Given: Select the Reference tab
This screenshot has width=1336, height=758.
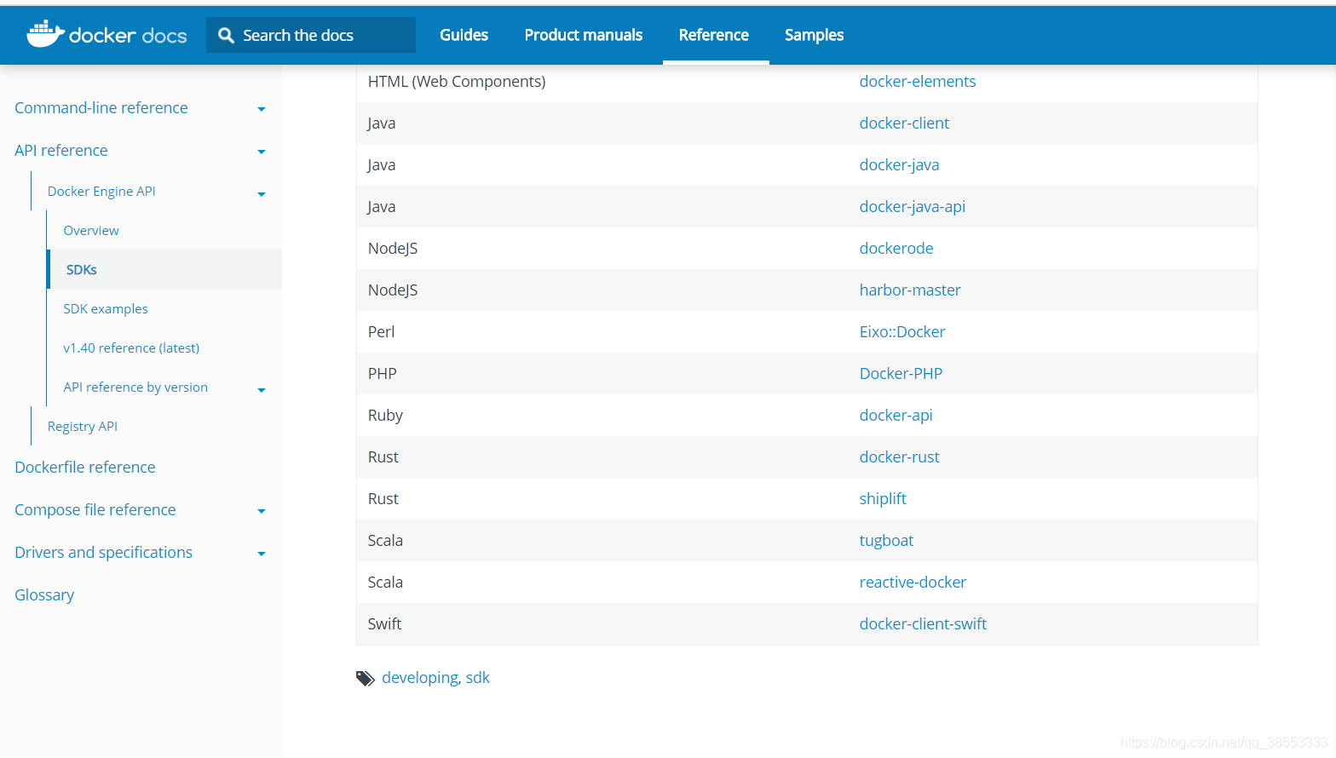Looking at the screenshot, I should point(714,35).
